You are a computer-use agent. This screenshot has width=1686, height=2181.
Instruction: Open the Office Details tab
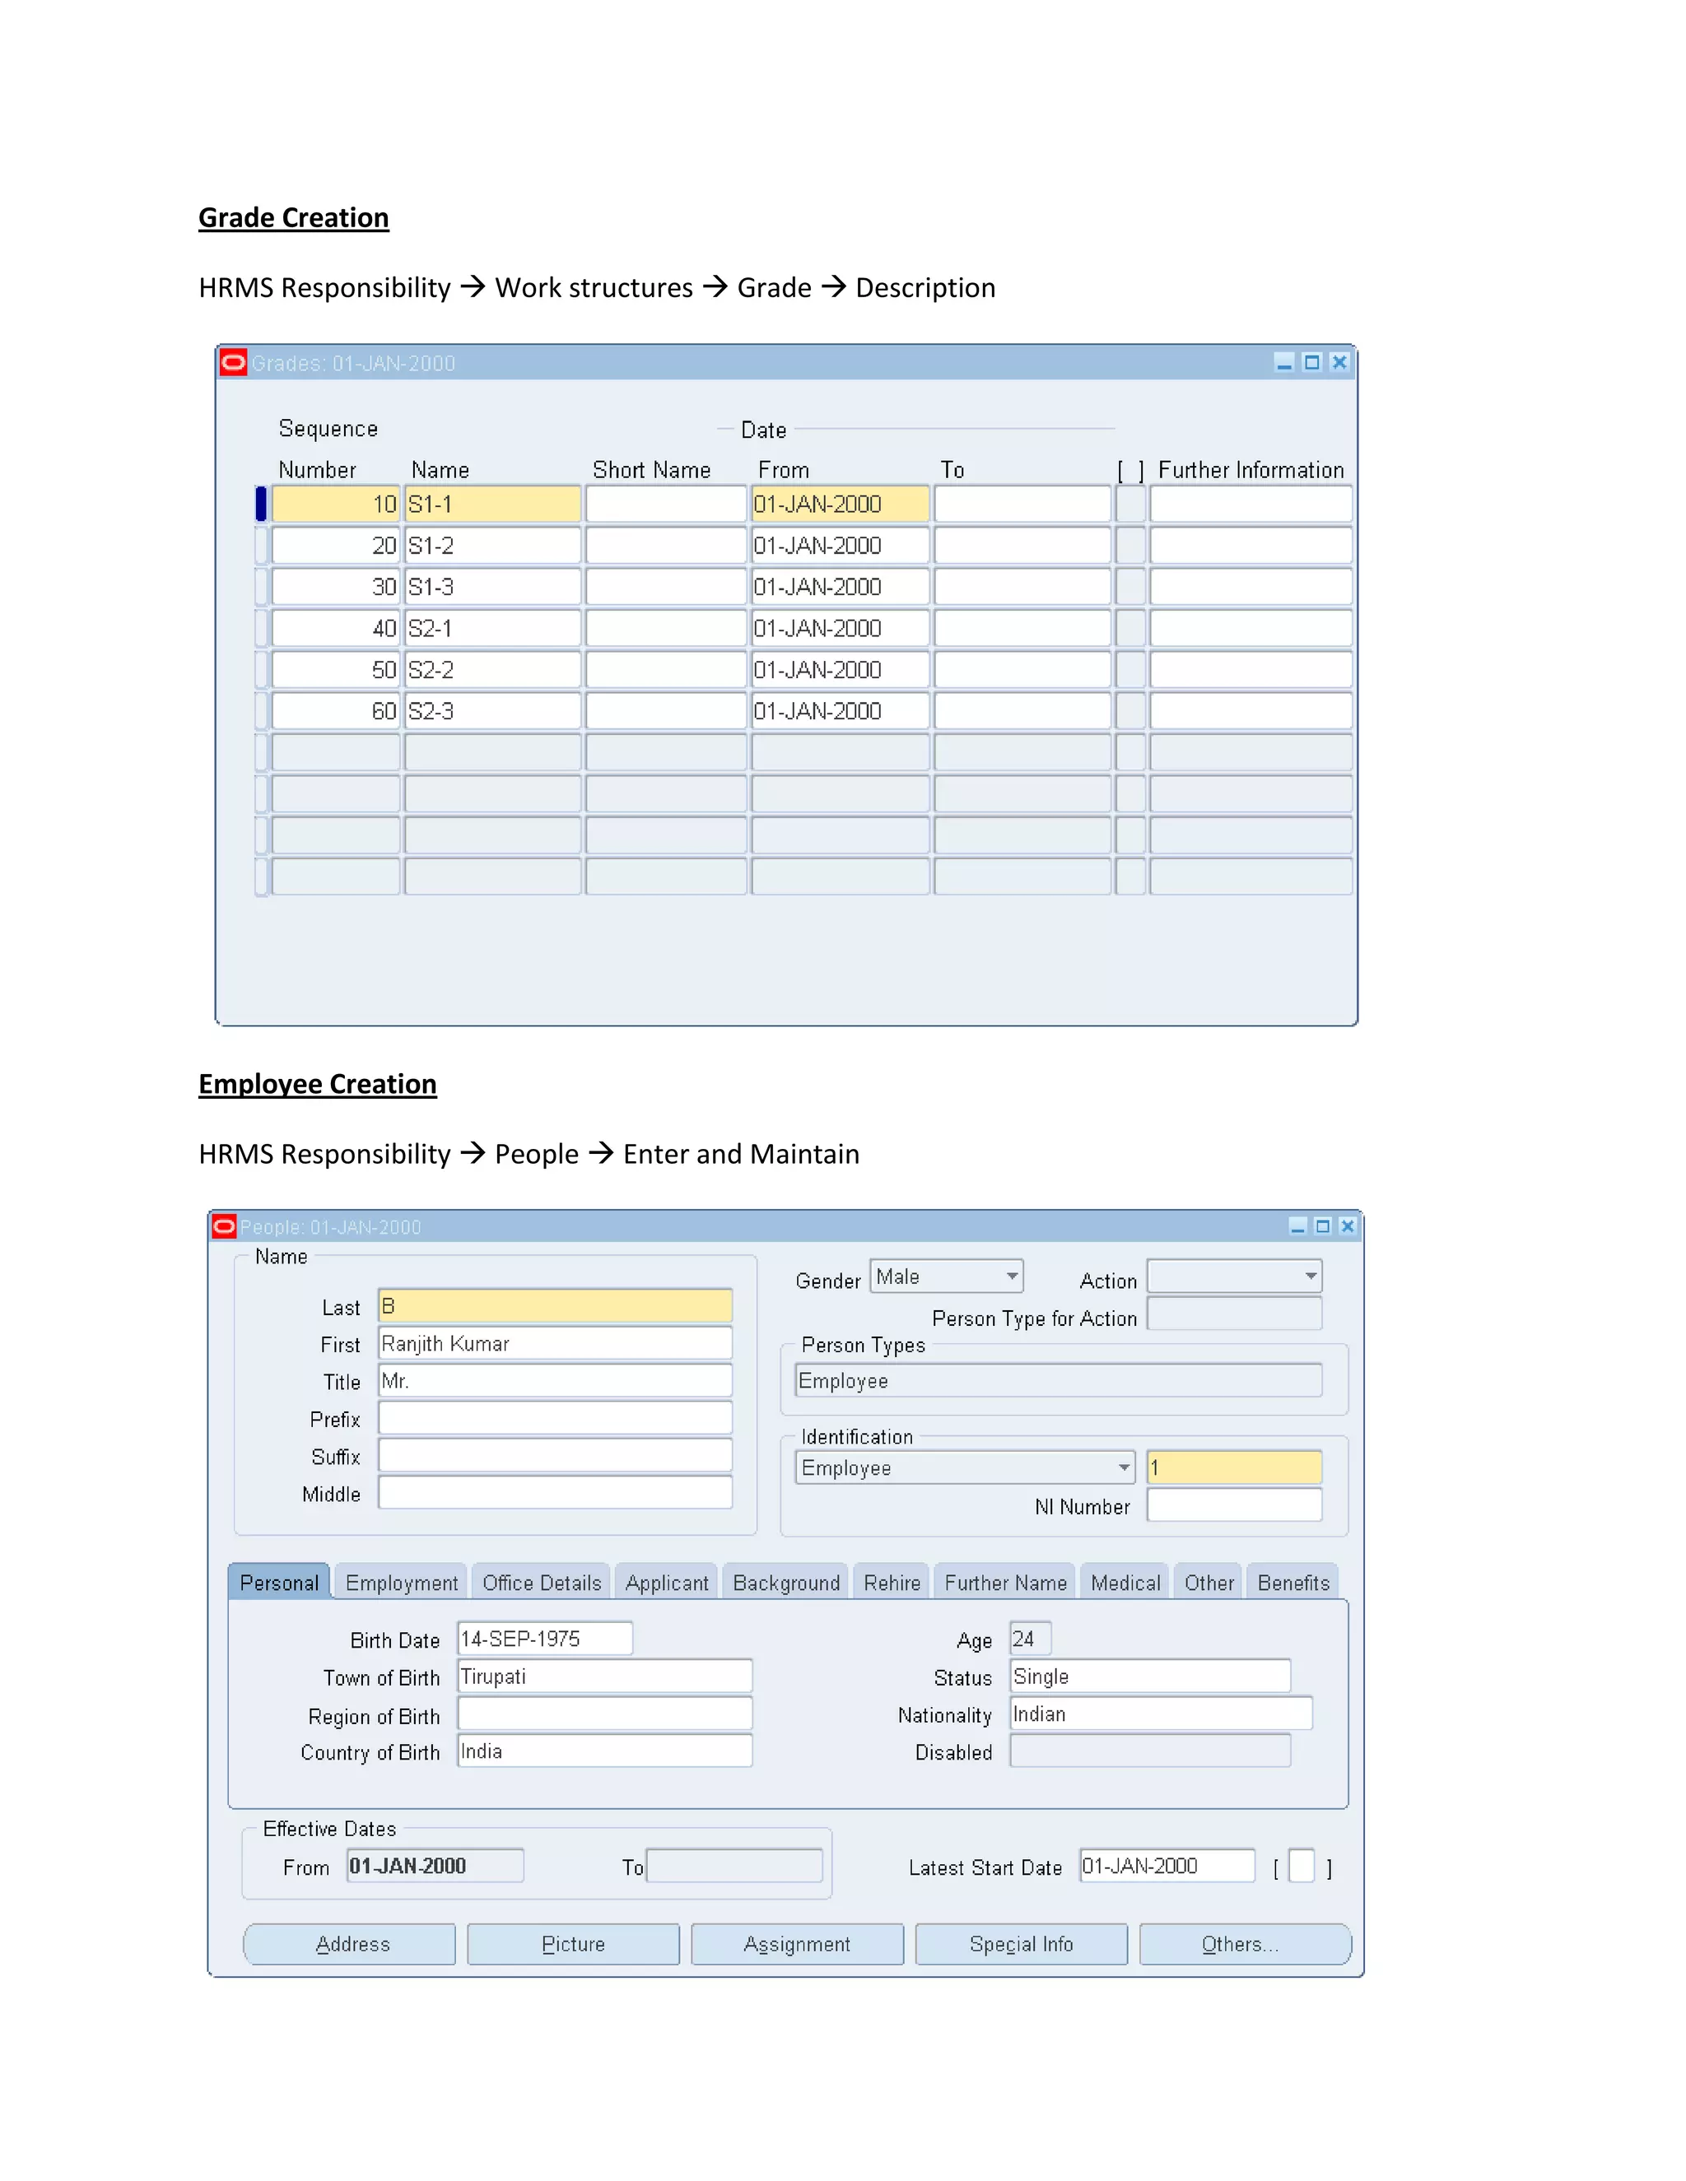[542, 1583]
